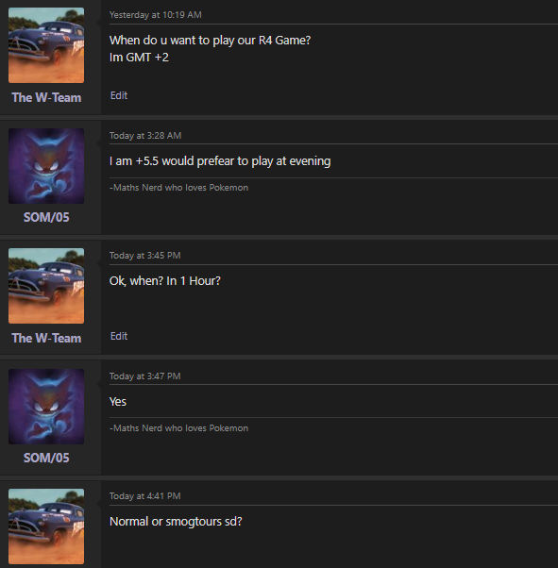
Task: Click timestamp Today at 3:47 PM
Action: [145, 376]
